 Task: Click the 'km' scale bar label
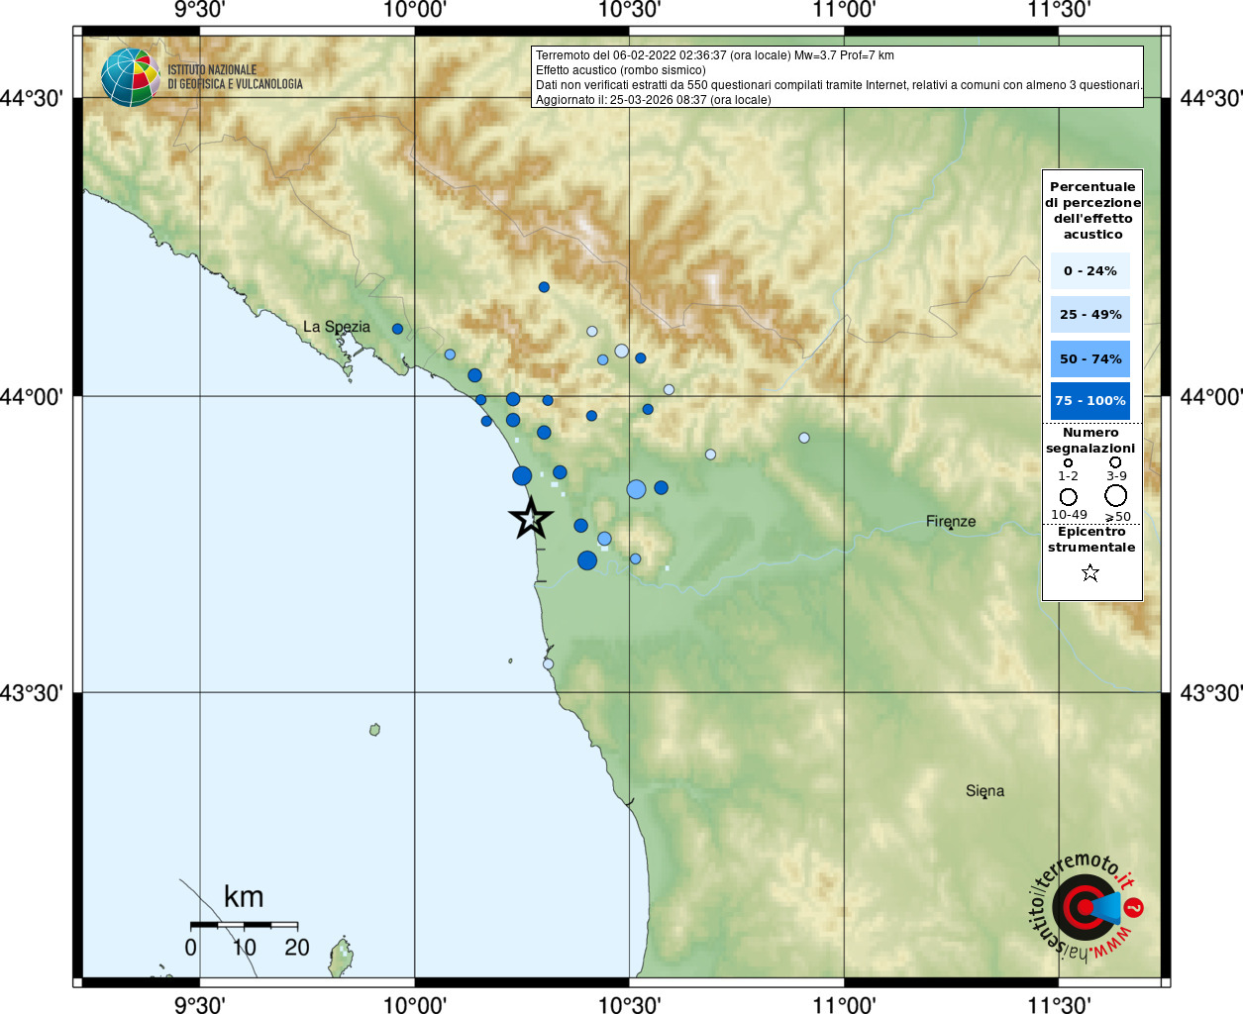click(x=244, y=897)
